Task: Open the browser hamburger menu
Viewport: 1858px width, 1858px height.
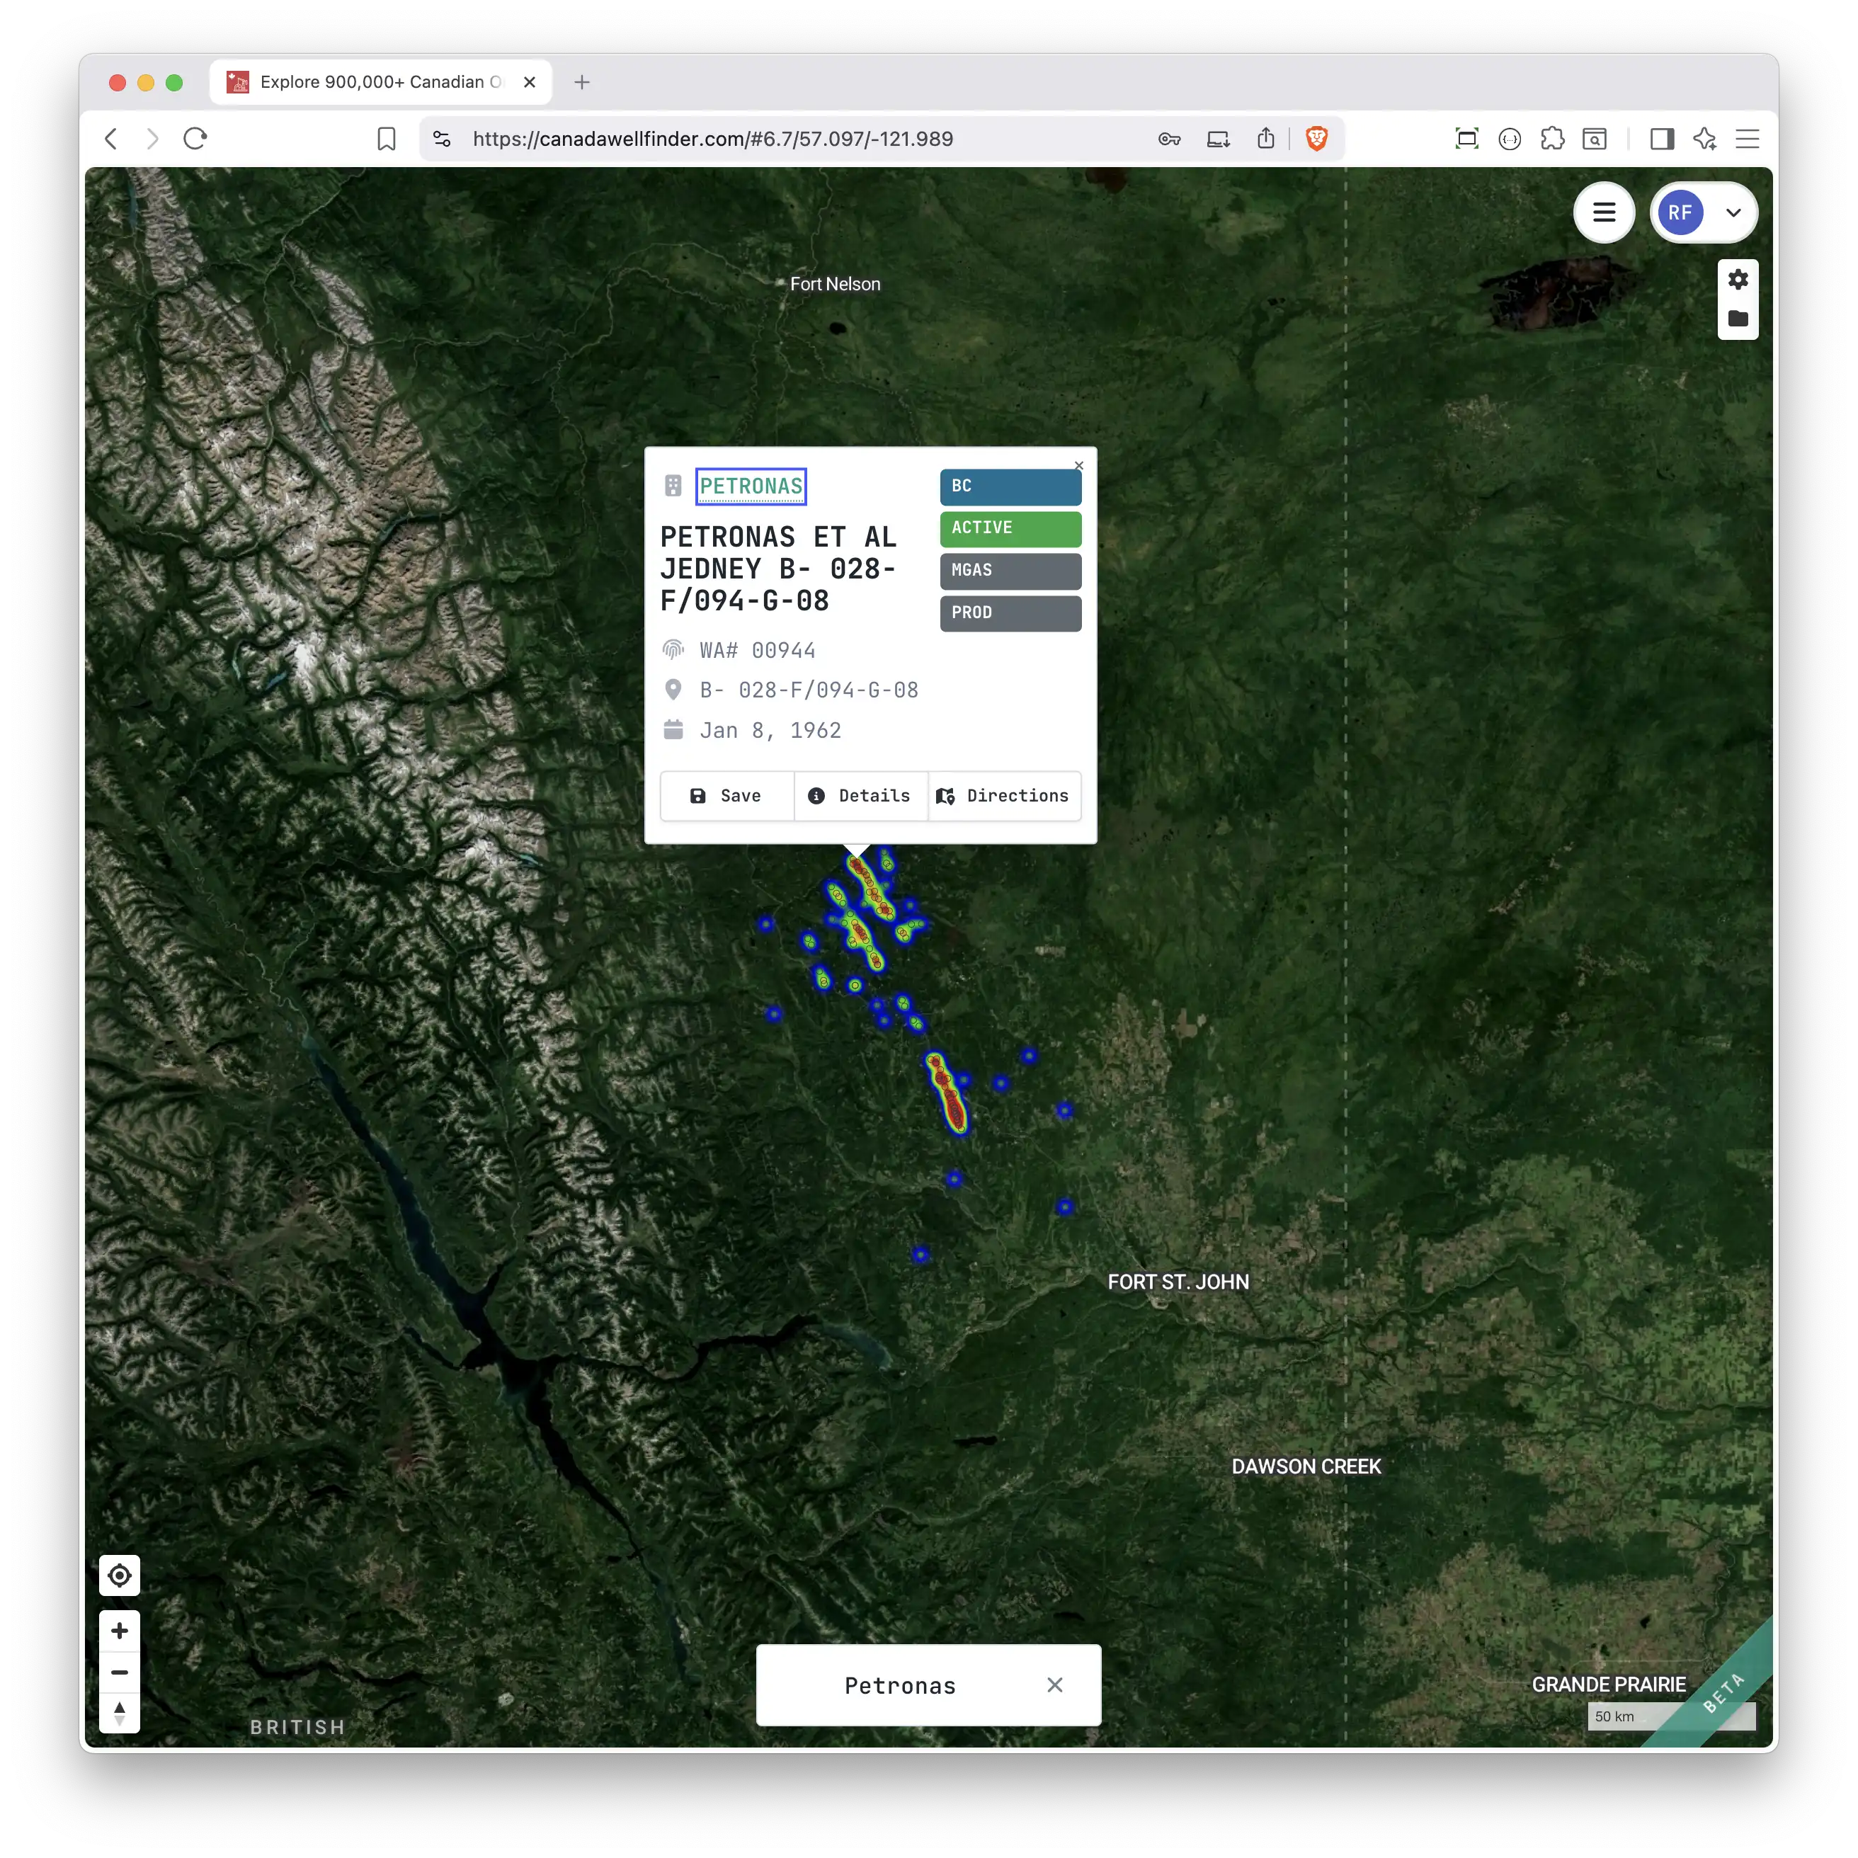Action: click(1748, 139)
